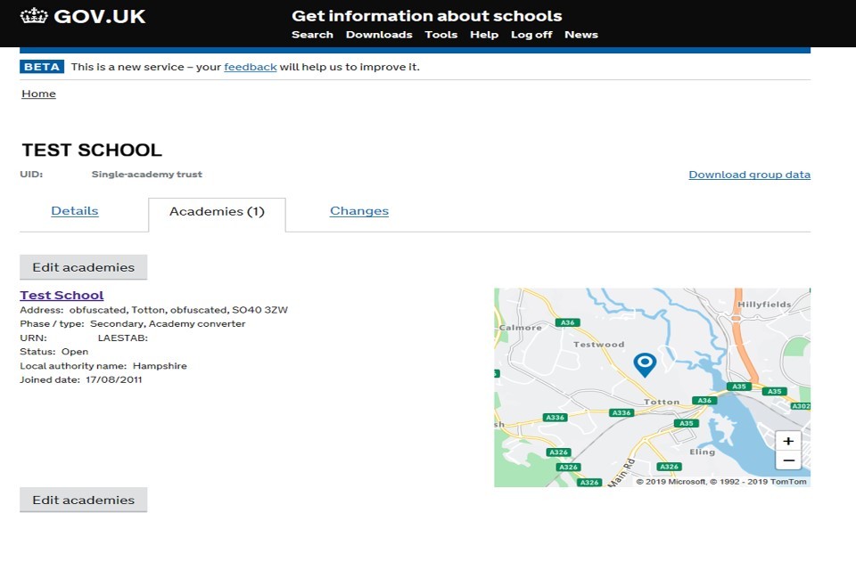Open the Search menu item
Viewport: 856px width, 570px height.
click(x=312, y=35)
